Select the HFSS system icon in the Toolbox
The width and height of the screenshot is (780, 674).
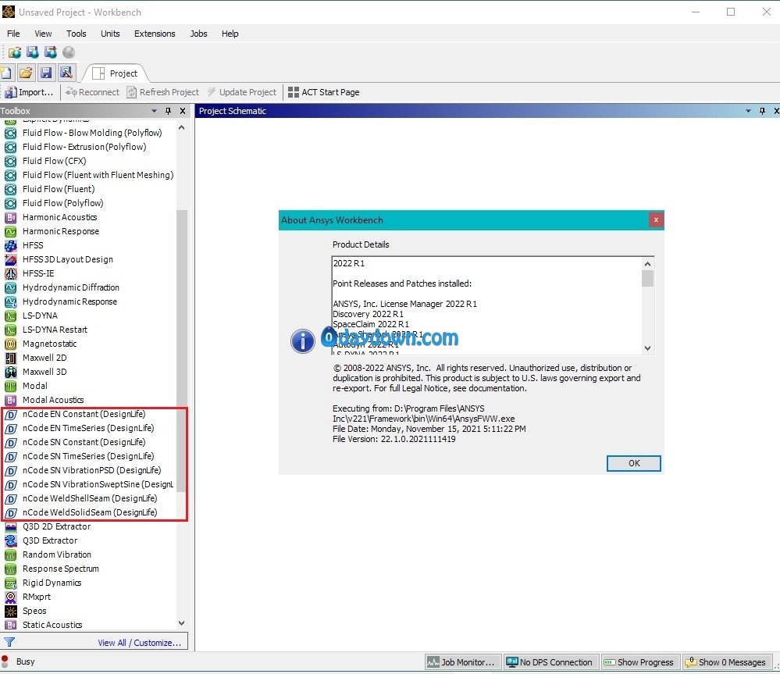tap(10, 245)
